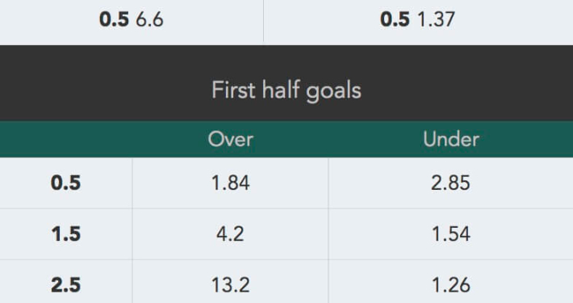Viewport: 573px width, 303px height.
Task: Pick the 2.85 Under odds
Action: click(450, 183)
